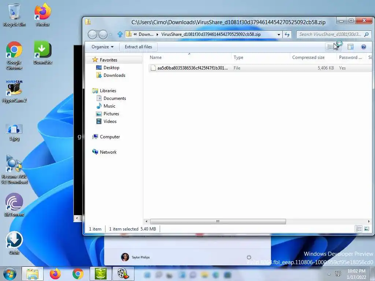
Task: Click Taylor Philips user name
Action: tap(140, 257)
